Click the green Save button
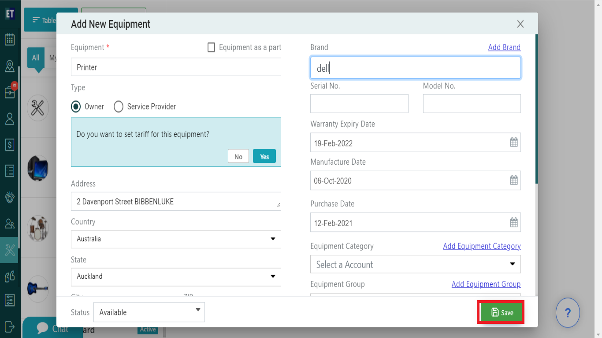Viewport: 602px width, 338px height. click(501, 312)
